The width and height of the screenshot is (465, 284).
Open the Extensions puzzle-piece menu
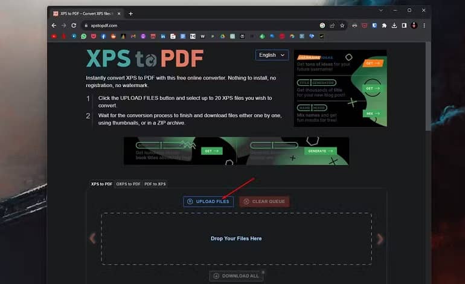pos(384,25)
